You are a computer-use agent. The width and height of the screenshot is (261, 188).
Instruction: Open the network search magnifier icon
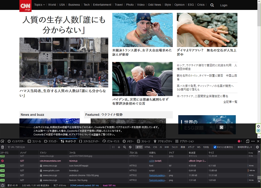tap(124, 147)
